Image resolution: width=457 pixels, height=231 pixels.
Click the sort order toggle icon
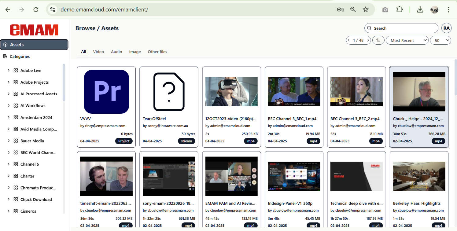(x=378, y=40)
